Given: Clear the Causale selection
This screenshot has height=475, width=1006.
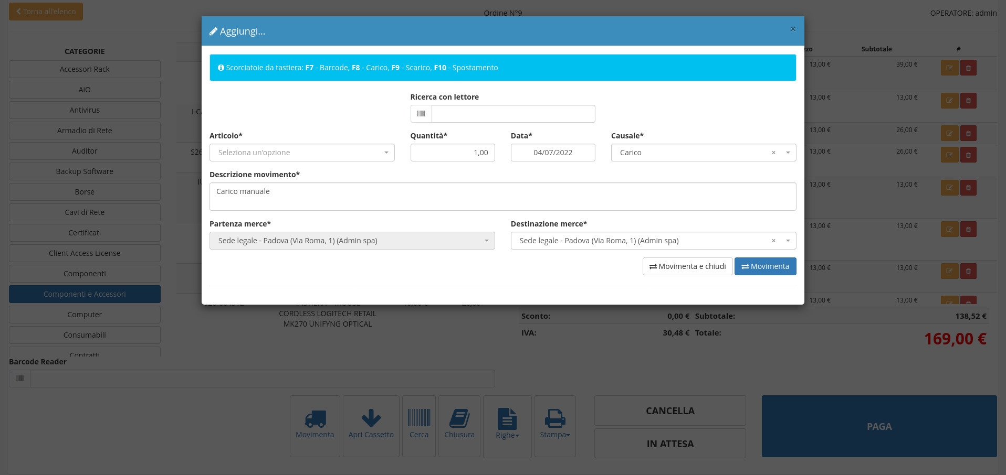Looking at the screenshot, I should 773,153.
